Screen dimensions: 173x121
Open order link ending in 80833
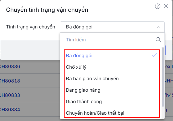tap(10, 95)
